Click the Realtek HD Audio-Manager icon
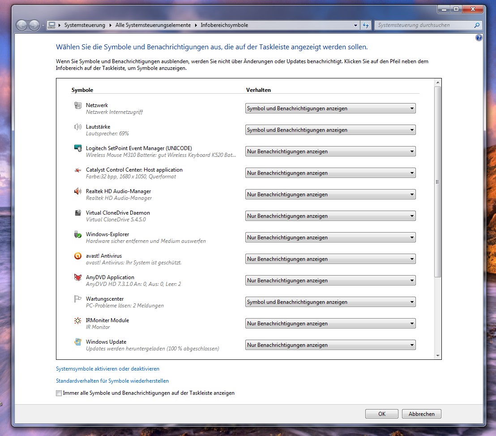496x436 pixels. [78, 191]
